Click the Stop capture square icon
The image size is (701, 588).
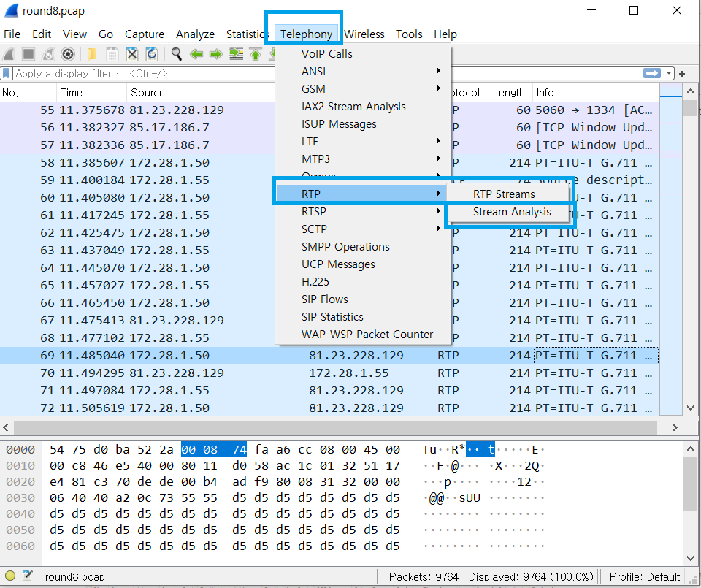28,54
